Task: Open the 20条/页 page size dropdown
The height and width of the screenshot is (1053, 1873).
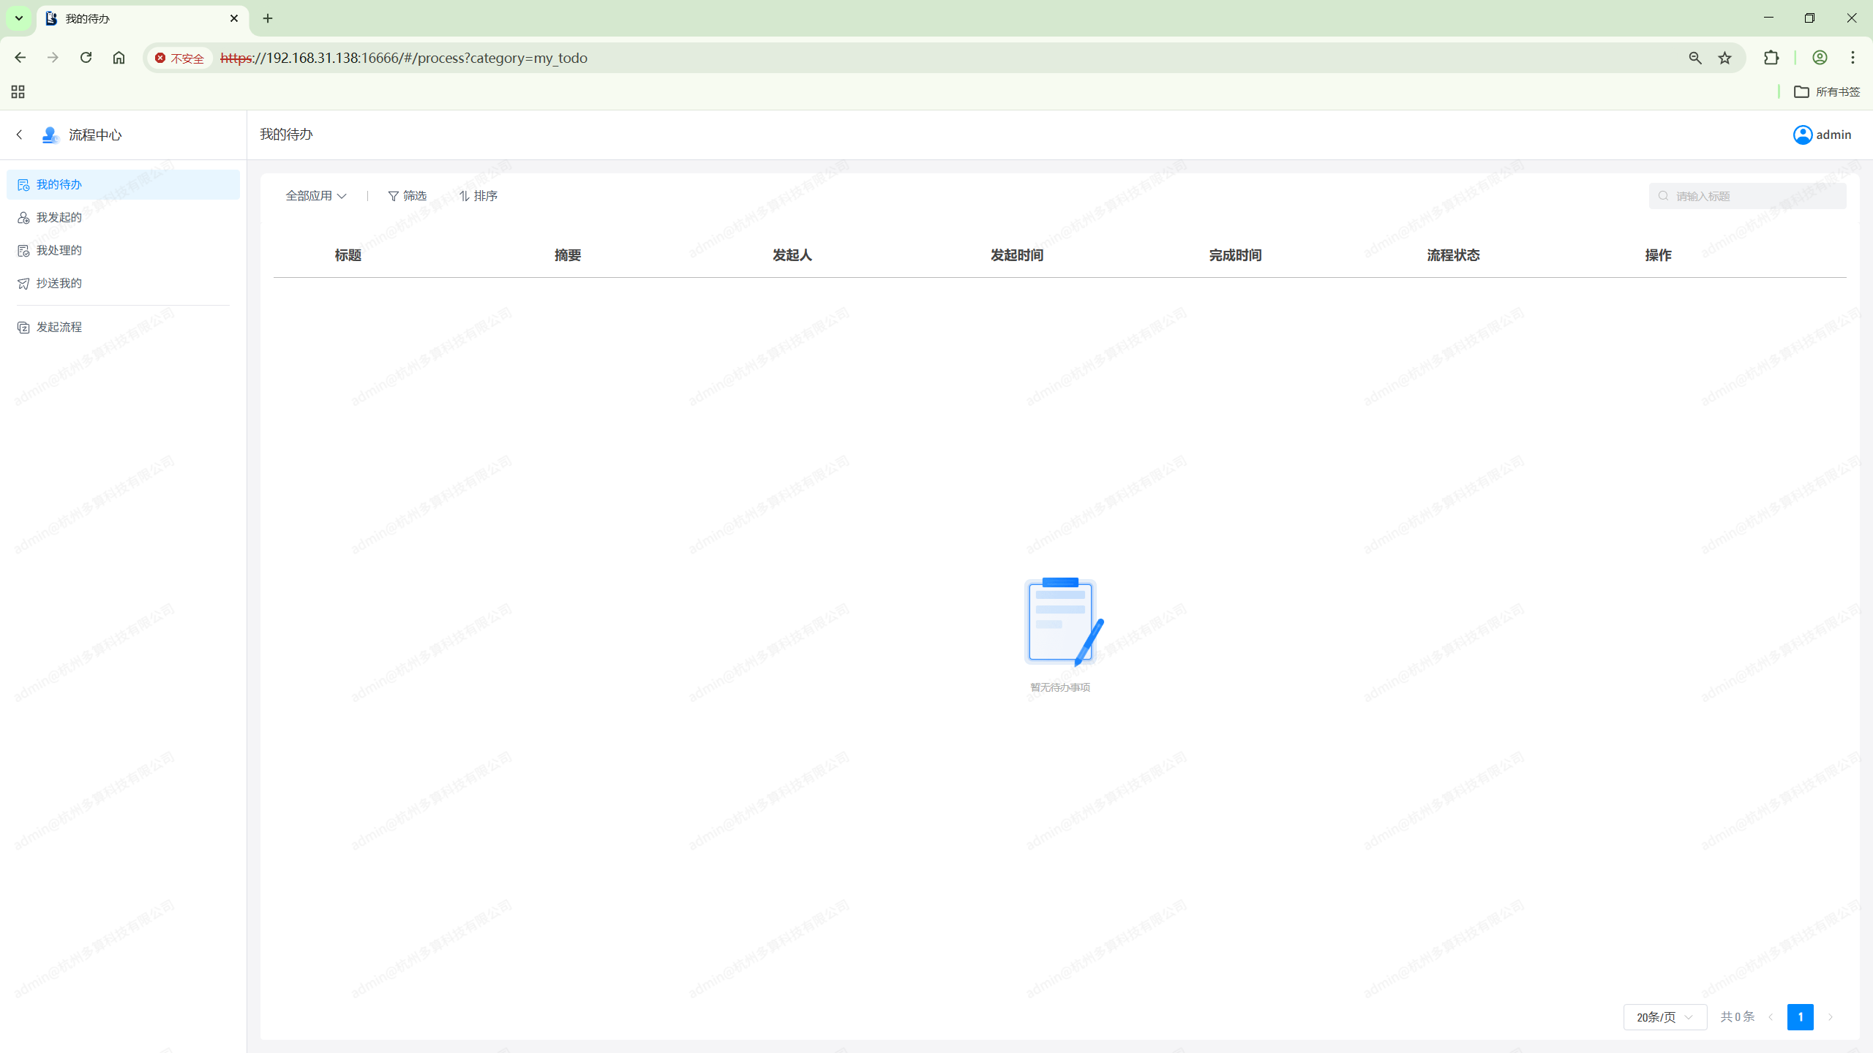Action: [1664, 1017]
